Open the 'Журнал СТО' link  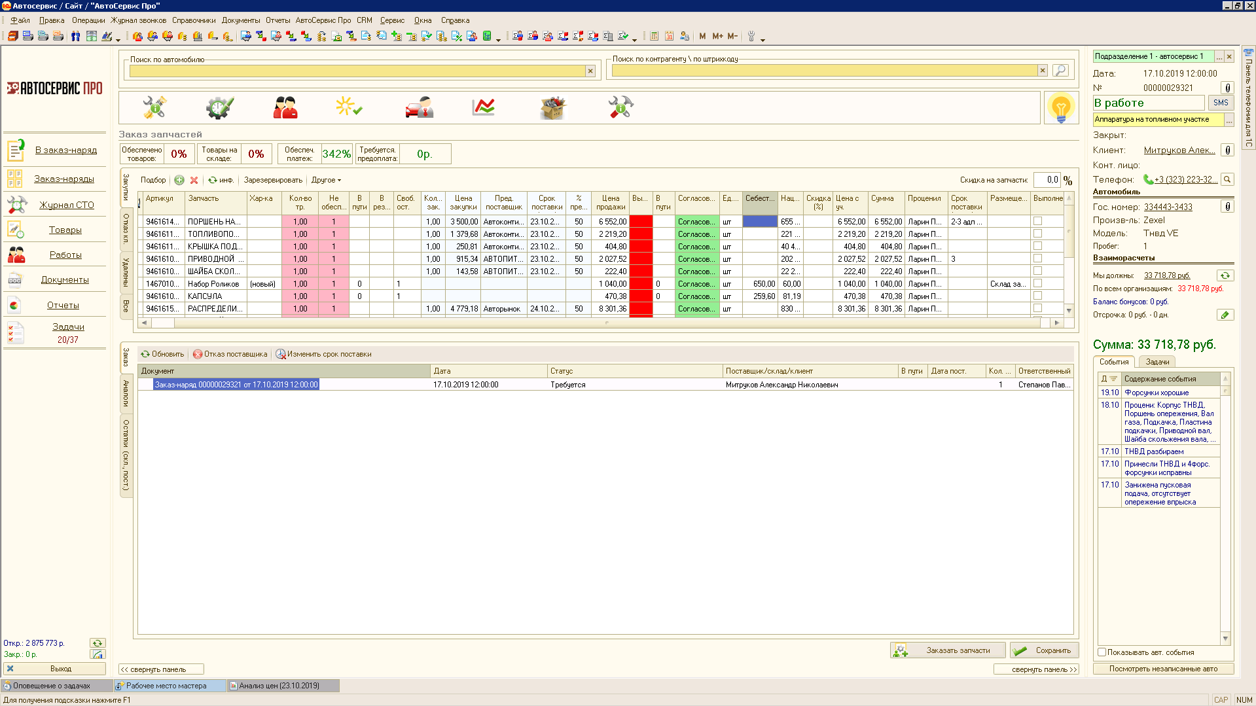(x=67, y=205)
